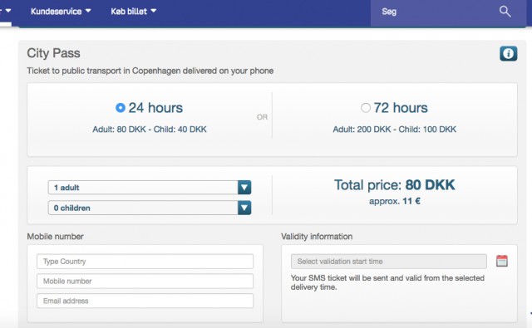The height and width of the screenshot is (328, 532).
Task: Open the validity calendar icon
Action: point(502,261)
